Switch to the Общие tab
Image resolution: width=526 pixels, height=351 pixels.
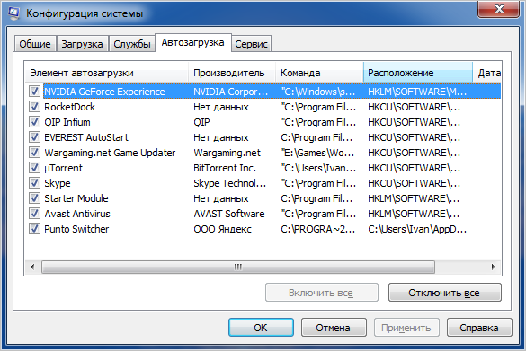(x=35, y=44)
